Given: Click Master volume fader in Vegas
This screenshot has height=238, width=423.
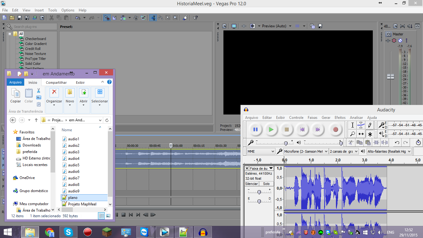Looking at the screenshot, I should pos(391,76).
